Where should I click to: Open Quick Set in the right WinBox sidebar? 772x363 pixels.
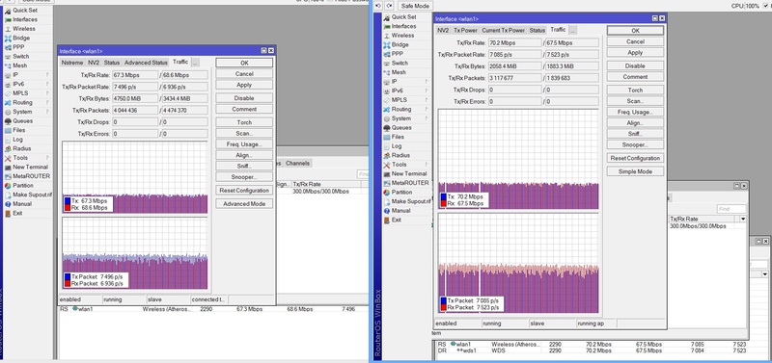click(x=403, y=16)
